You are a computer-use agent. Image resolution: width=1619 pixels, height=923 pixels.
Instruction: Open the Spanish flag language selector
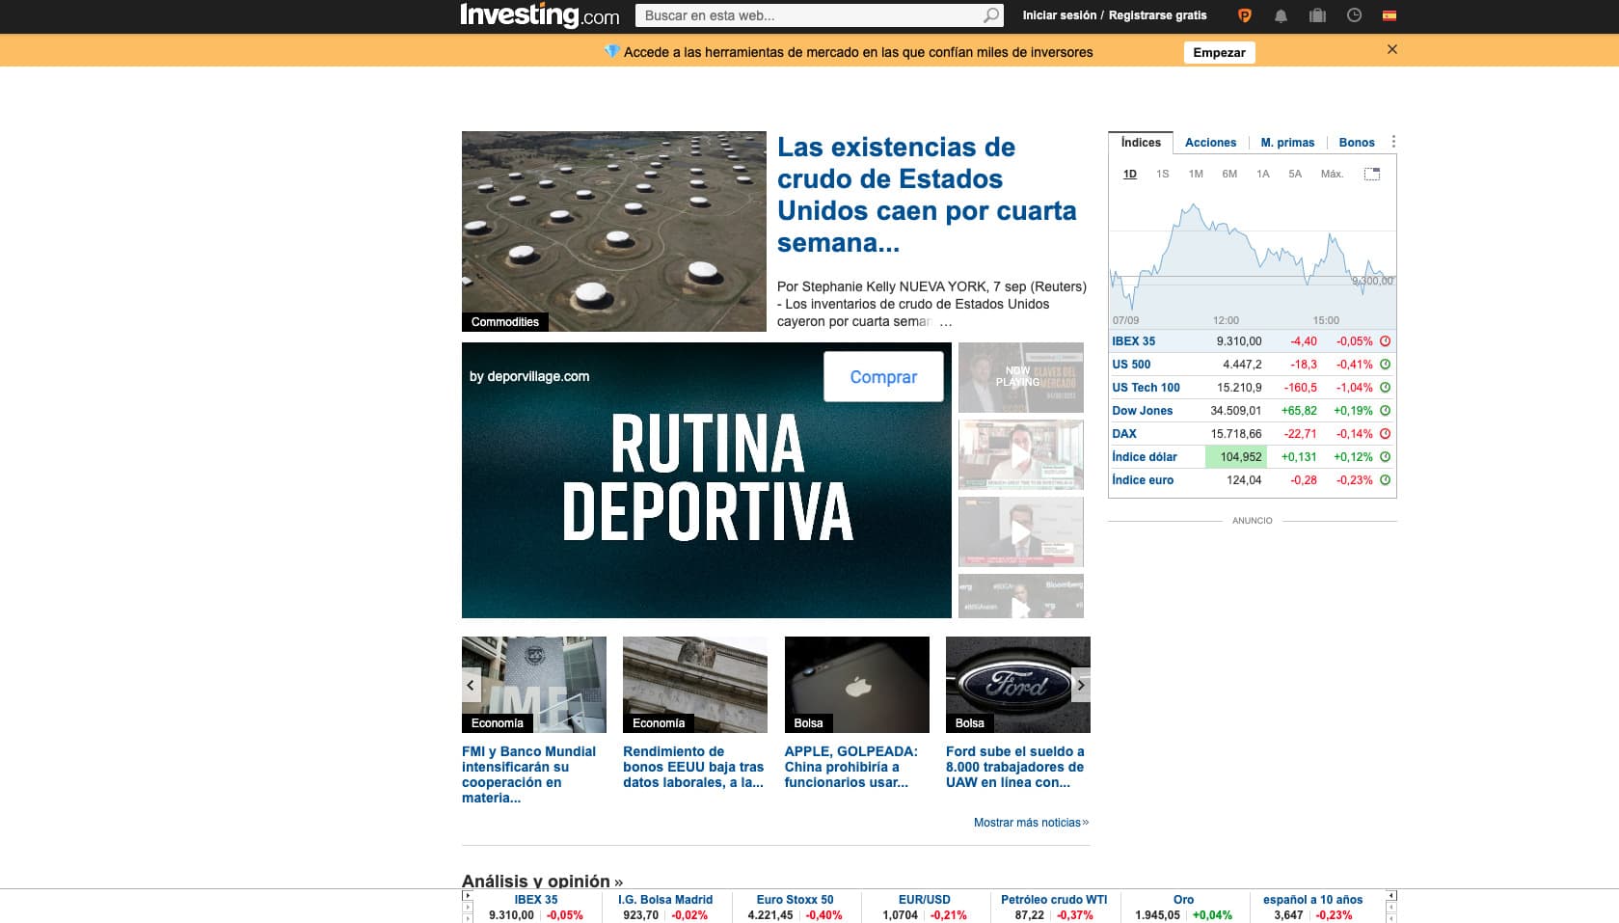coord(1390,15)
